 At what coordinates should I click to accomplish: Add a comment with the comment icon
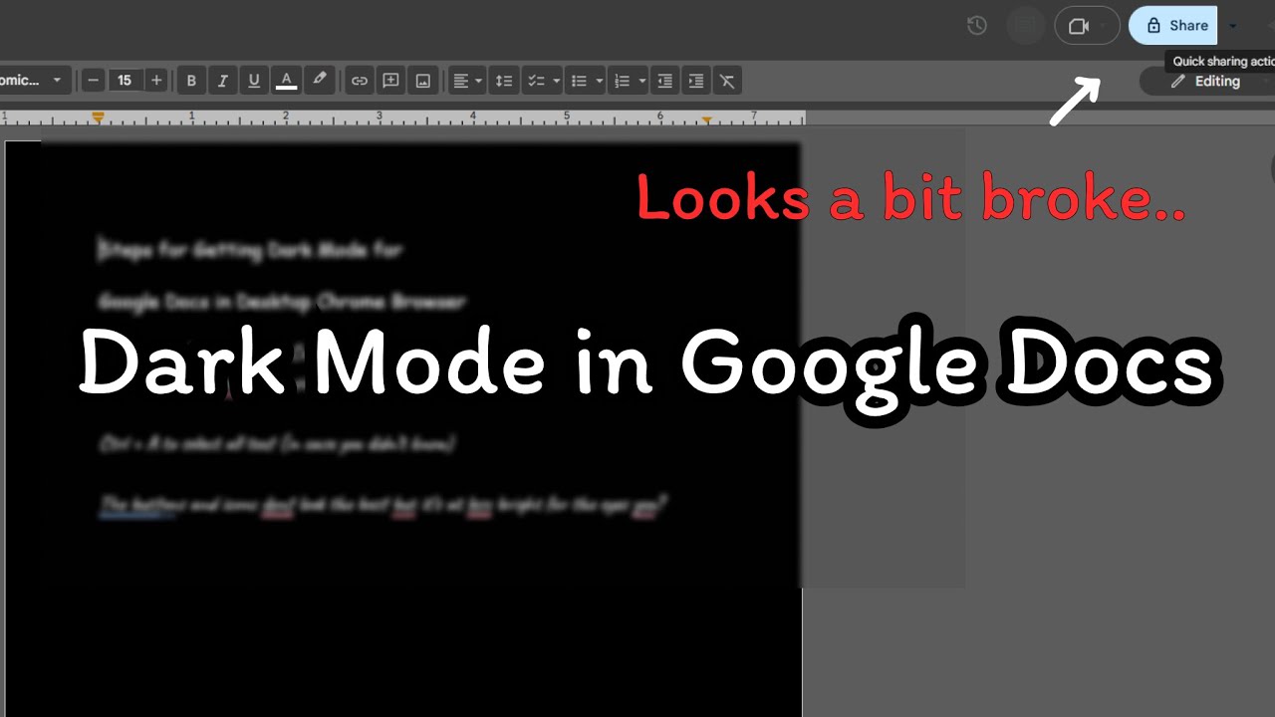click(391, 81)
